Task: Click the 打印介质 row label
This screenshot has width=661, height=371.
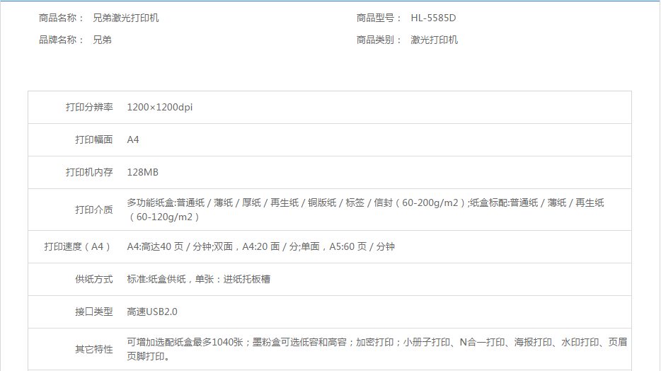Action: (x=94, y=210)
